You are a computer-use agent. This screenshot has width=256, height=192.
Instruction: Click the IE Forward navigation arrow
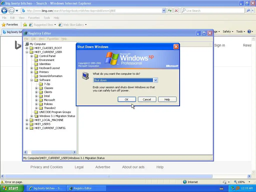11,10
